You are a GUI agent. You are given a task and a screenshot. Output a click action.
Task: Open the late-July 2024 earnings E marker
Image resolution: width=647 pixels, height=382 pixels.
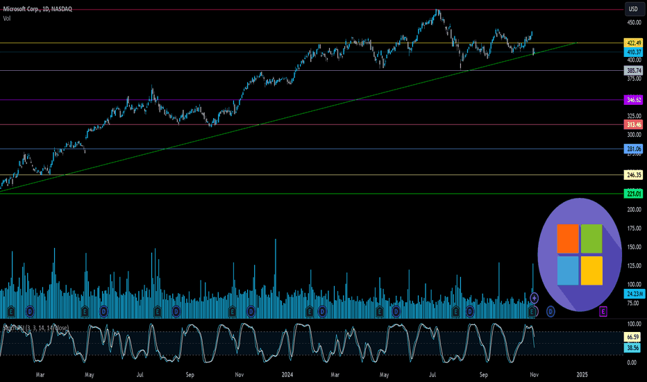click(x=456, y=311)
